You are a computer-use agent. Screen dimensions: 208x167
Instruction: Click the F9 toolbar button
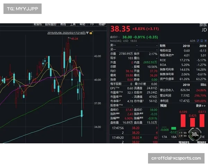pyautogui.click(x=92, y=24)
